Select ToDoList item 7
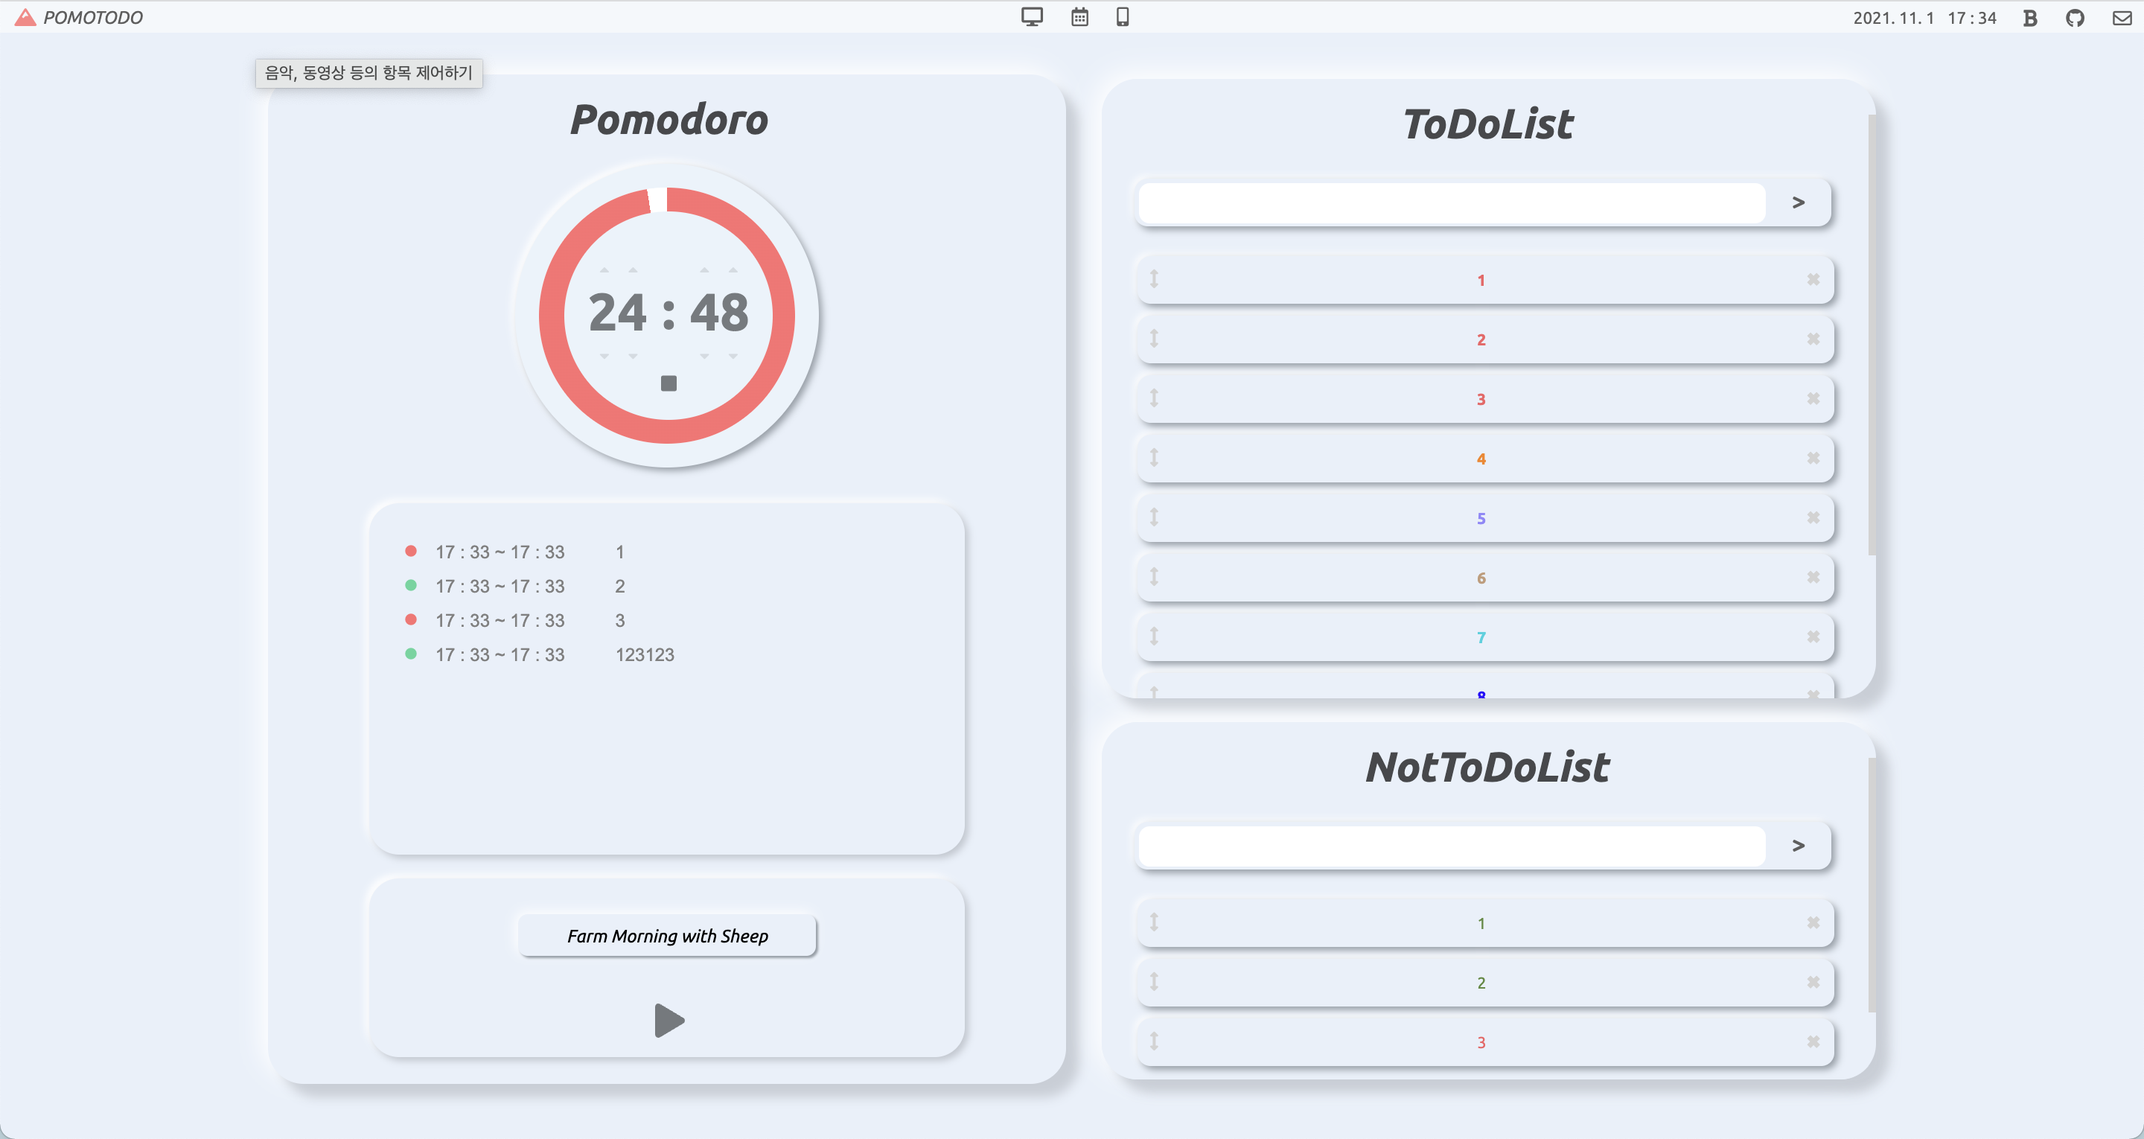Viewport: 2144px width, 1139px height. 1481,638
